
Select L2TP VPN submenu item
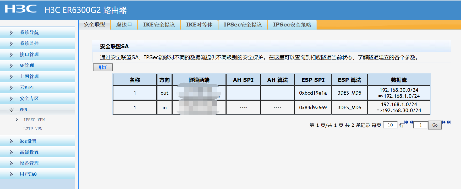(x=33, y=129)
